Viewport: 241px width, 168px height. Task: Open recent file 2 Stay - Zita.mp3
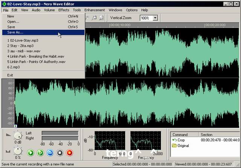[x=43, y=46]
